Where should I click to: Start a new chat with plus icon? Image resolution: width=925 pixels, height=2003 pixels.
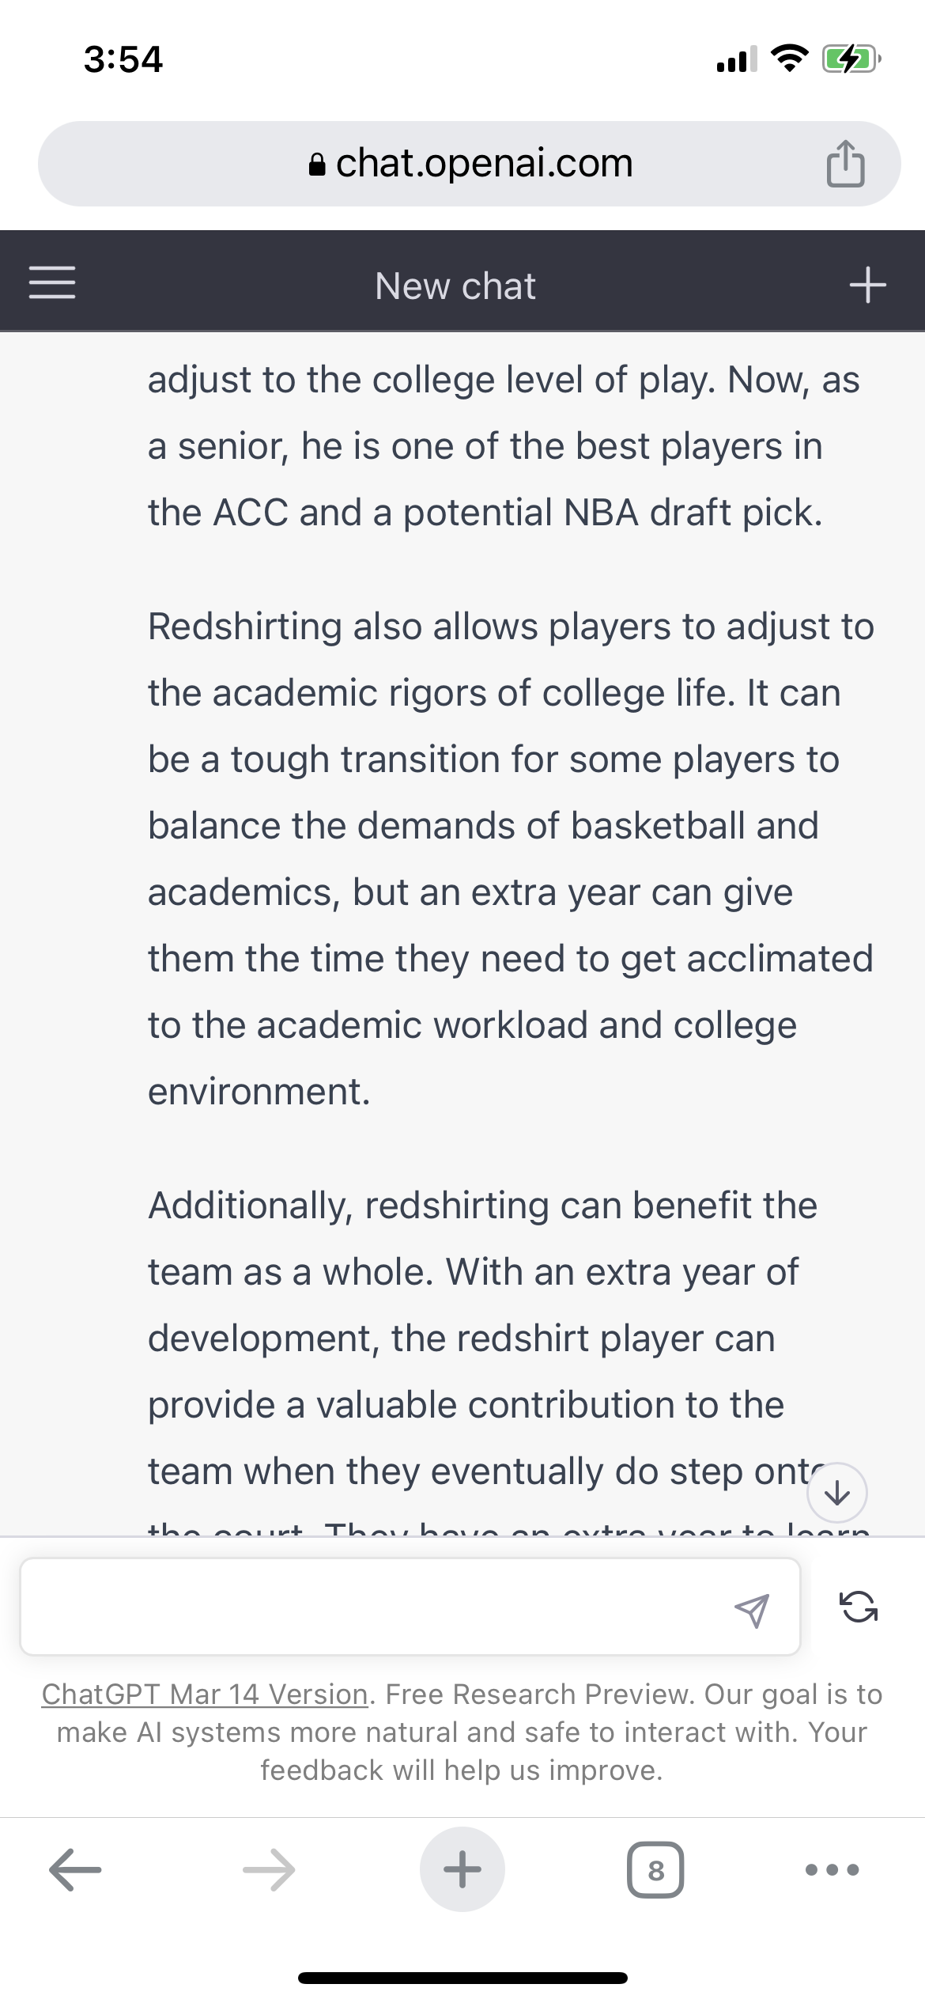867,285
